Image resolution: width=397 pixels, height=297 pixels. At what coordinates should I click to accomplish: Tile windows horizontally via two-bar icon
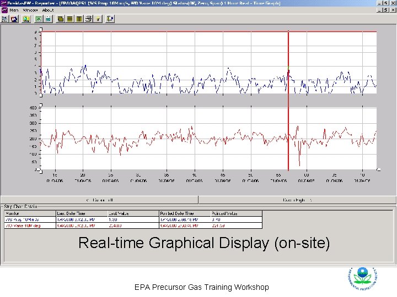[x=69, y=19]
